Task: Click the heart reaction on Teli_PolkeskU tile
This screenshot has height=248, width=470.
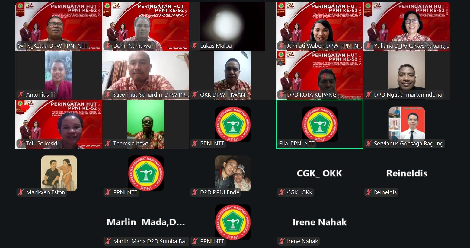Action: tap(25, 108)
